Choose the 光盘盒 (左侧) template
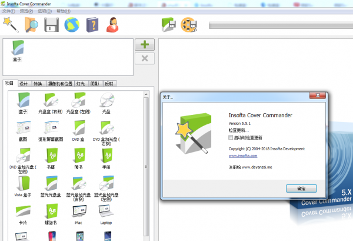This screenshot has height=241, width=353. tap(78, 103)
